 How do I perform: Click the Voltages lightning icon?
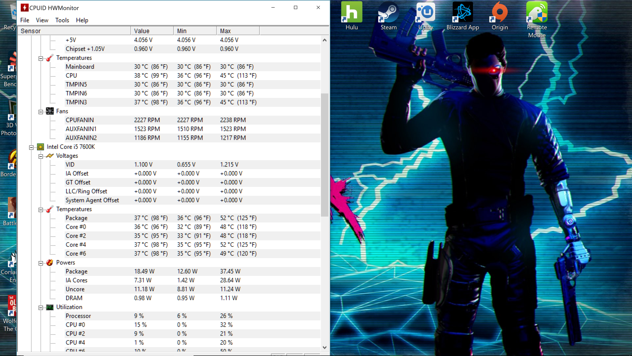[50, 156]
